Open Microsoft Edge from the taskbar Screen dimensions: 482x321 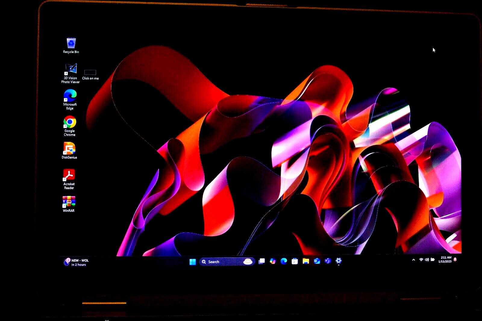[284, 261]
